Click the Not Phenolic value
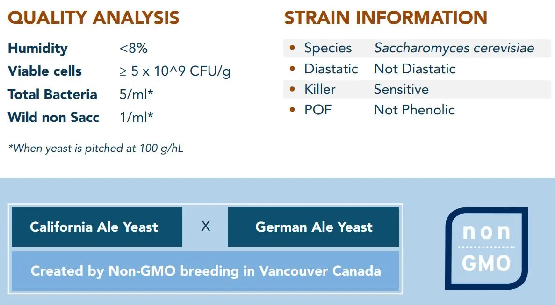This screenshot has height=305, width=555. tap(414, 110)
